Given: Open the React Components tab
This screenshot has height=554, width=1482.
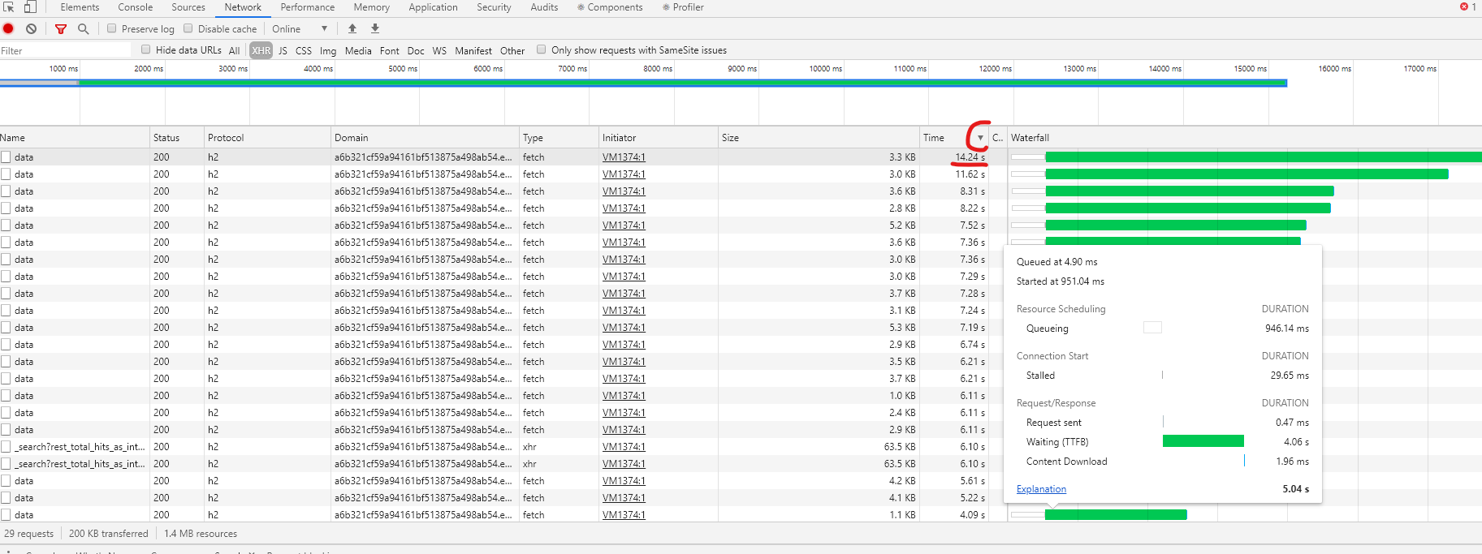Looking at the screenshot, I should [x=610, y=7].
